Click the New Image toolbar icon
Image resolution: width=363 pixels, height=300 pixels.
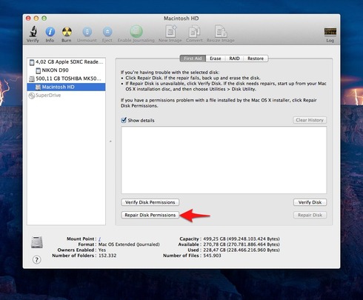pos(170,31)
